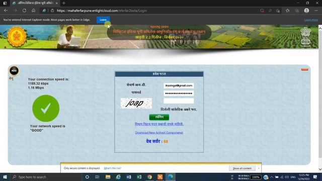Open the orange app on the taskbar
322x181 pixels.
click(160, 177)
